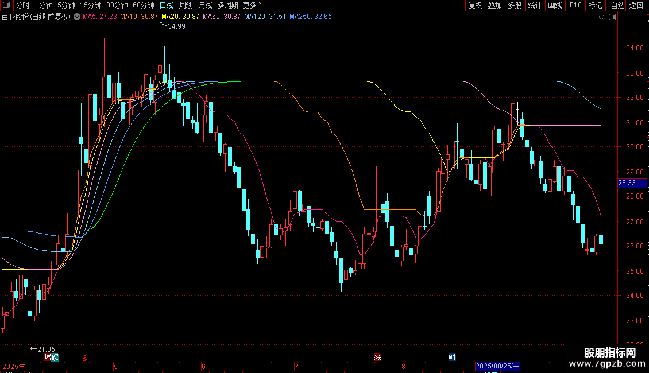Click 返回 to go back
This screenshot has width=649, height=373.
pos(636,5)
